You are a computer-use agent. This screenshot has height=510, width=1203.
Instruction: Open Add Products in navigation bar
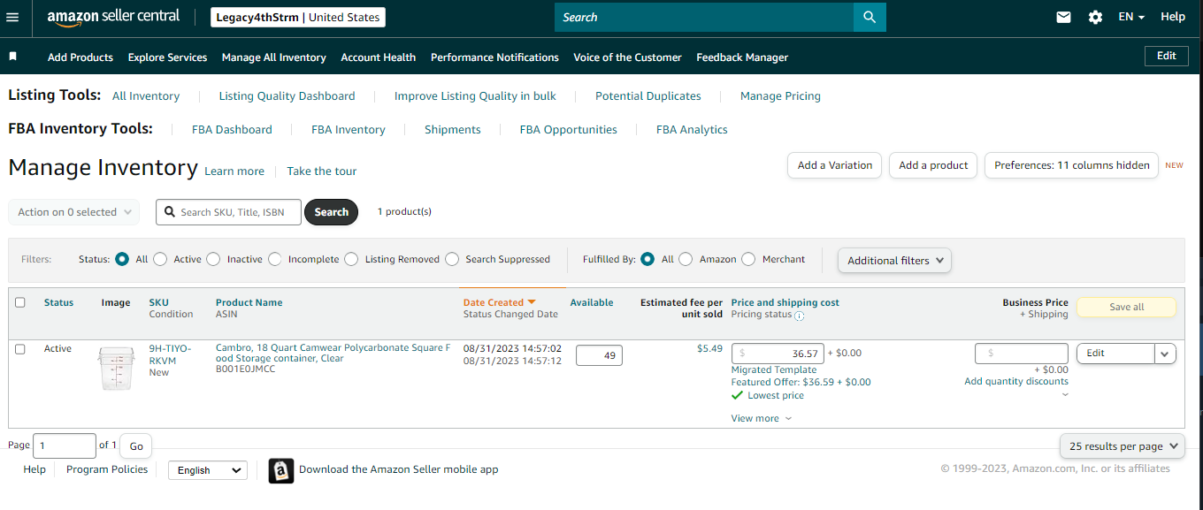(x=80, y=57)
